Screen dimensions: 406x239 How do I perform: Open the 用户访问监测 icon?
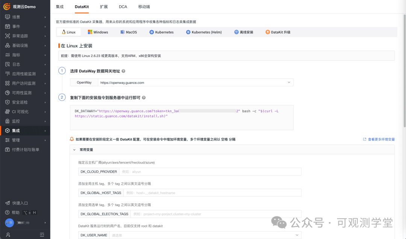point(8,83)
